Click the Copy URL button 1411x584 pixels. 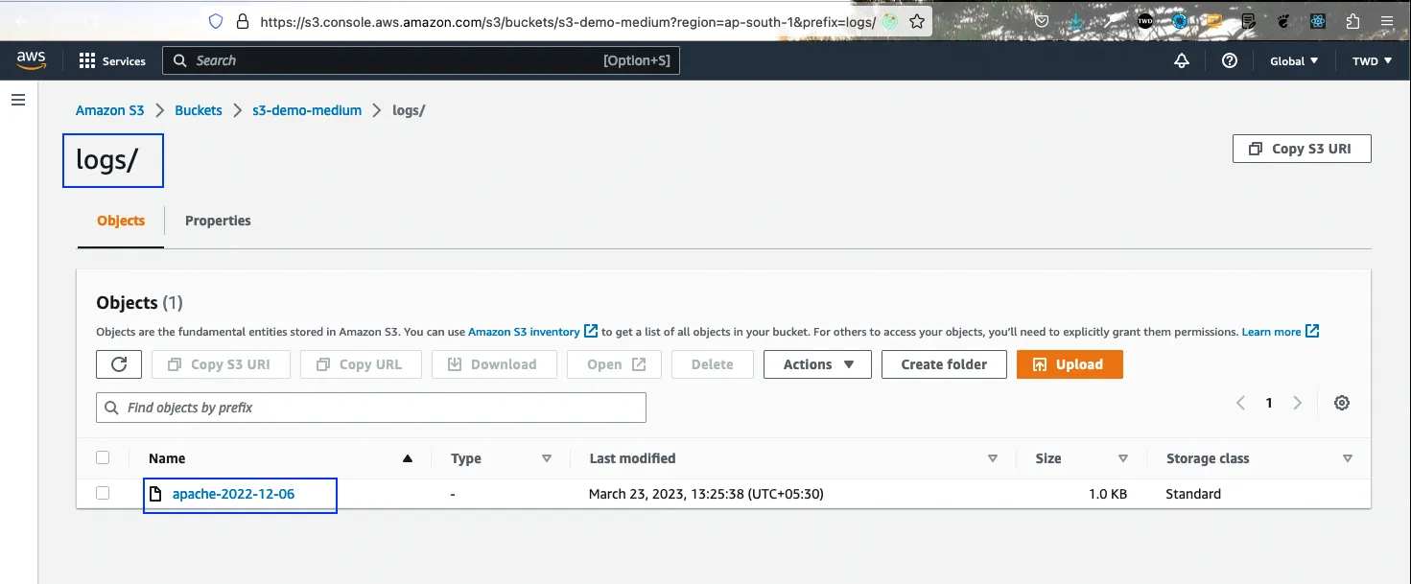pos(360,364)
